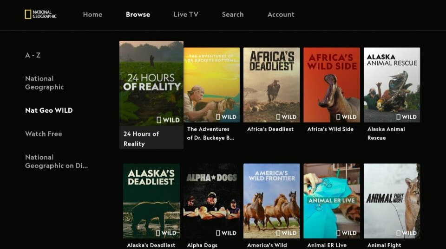Open the Alaska Animal Rescue poster
This screenshot has height=249, width=446.
(392, 85)
